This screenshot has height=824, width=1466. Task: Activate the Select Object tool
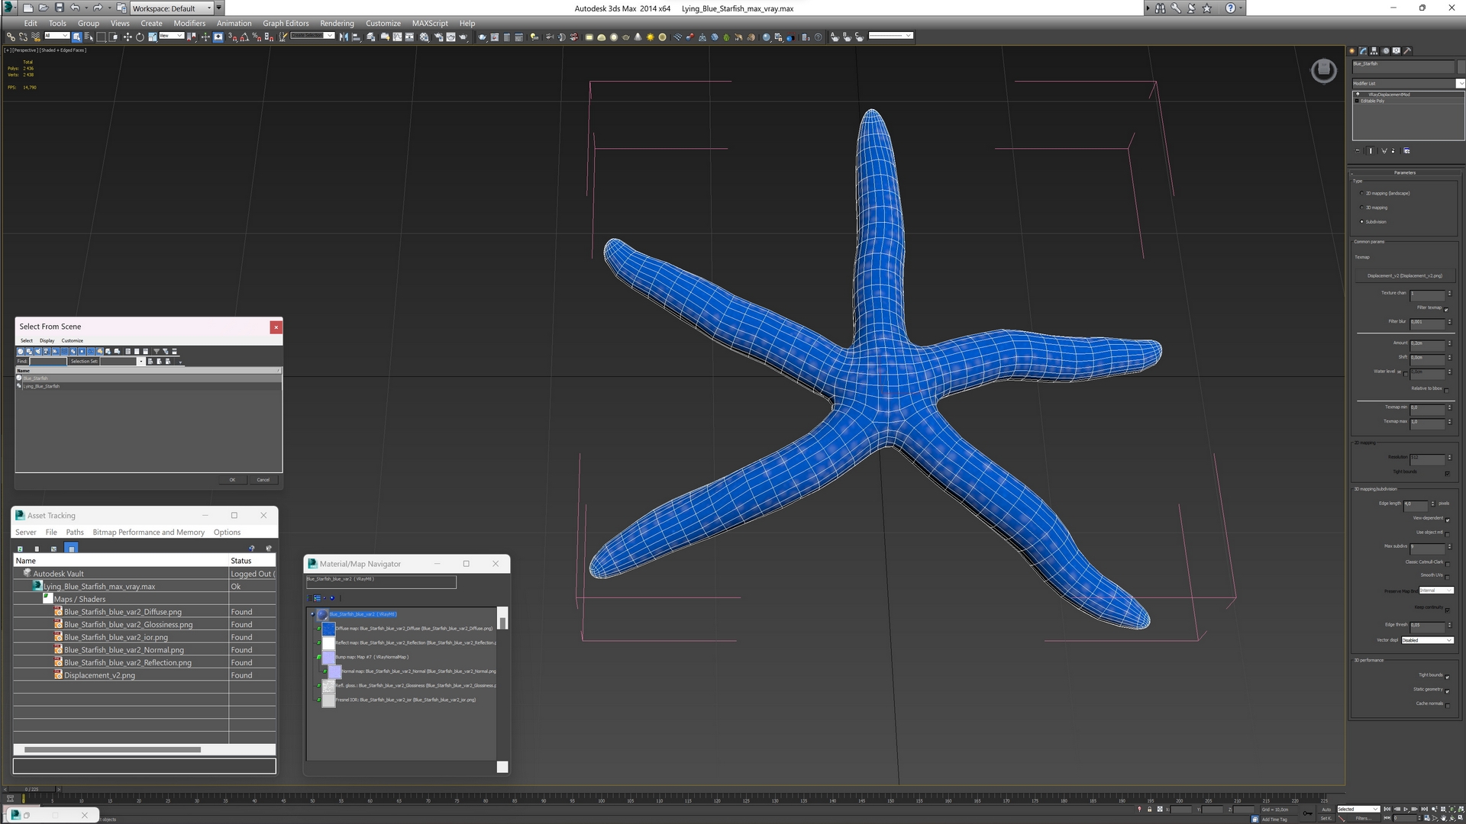(77, 37)
